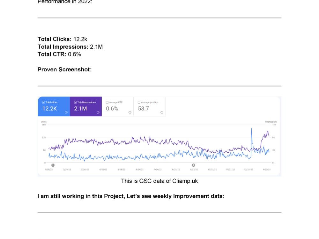Click the Clicks axis label on chart
The height and width of the screenshot is (239, 319).
click(x=43, y=122)
